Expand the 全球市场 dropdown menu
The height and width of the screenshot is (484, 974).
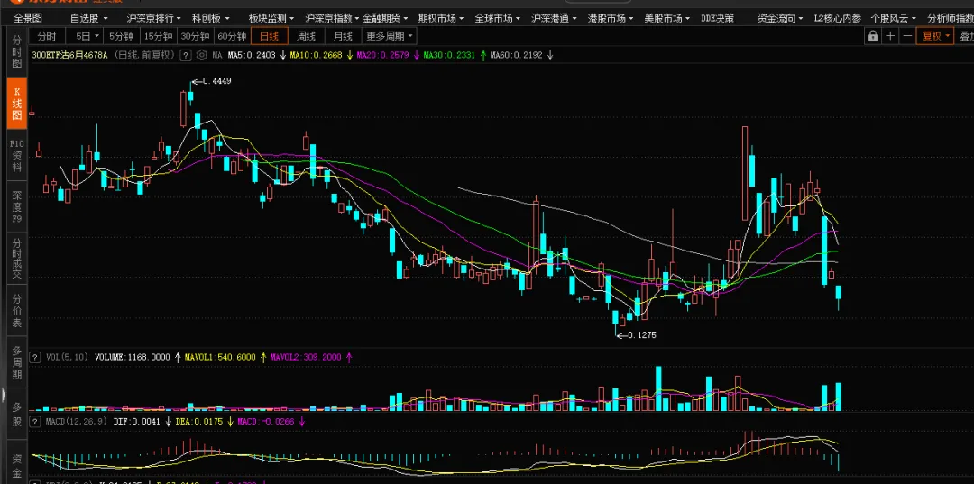click(498, 19)
